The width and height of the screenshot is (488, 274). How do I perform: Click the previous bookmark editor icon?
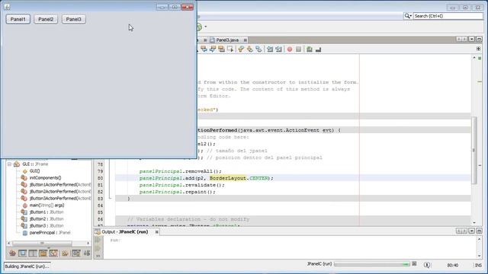[241, 49]
